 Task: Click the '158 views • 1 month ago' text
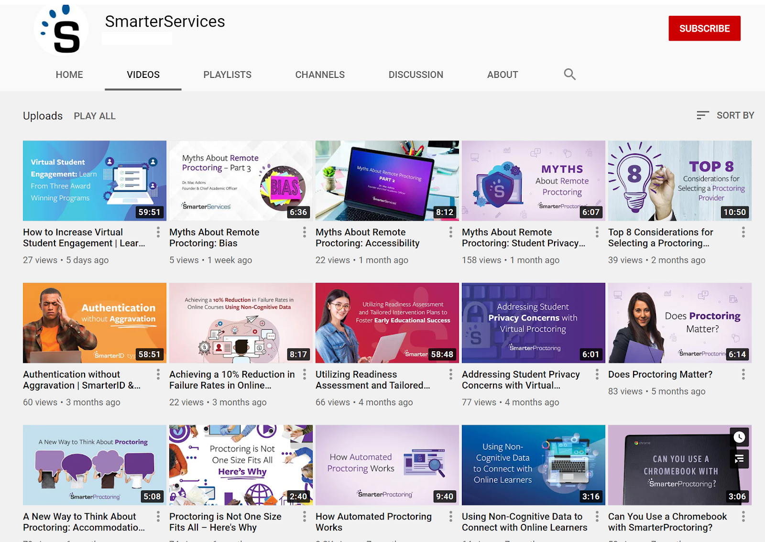pos(511,260)
